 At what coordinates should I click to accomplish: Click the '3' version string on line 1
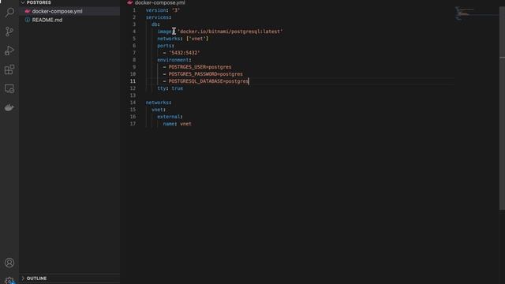point(175,10)
